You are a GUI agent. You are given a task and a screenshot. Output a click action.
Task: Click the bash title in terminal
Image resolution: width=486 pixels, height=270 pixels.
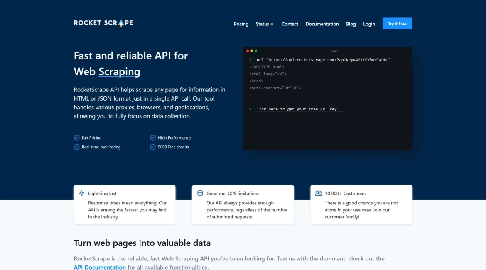click(334, 51)
